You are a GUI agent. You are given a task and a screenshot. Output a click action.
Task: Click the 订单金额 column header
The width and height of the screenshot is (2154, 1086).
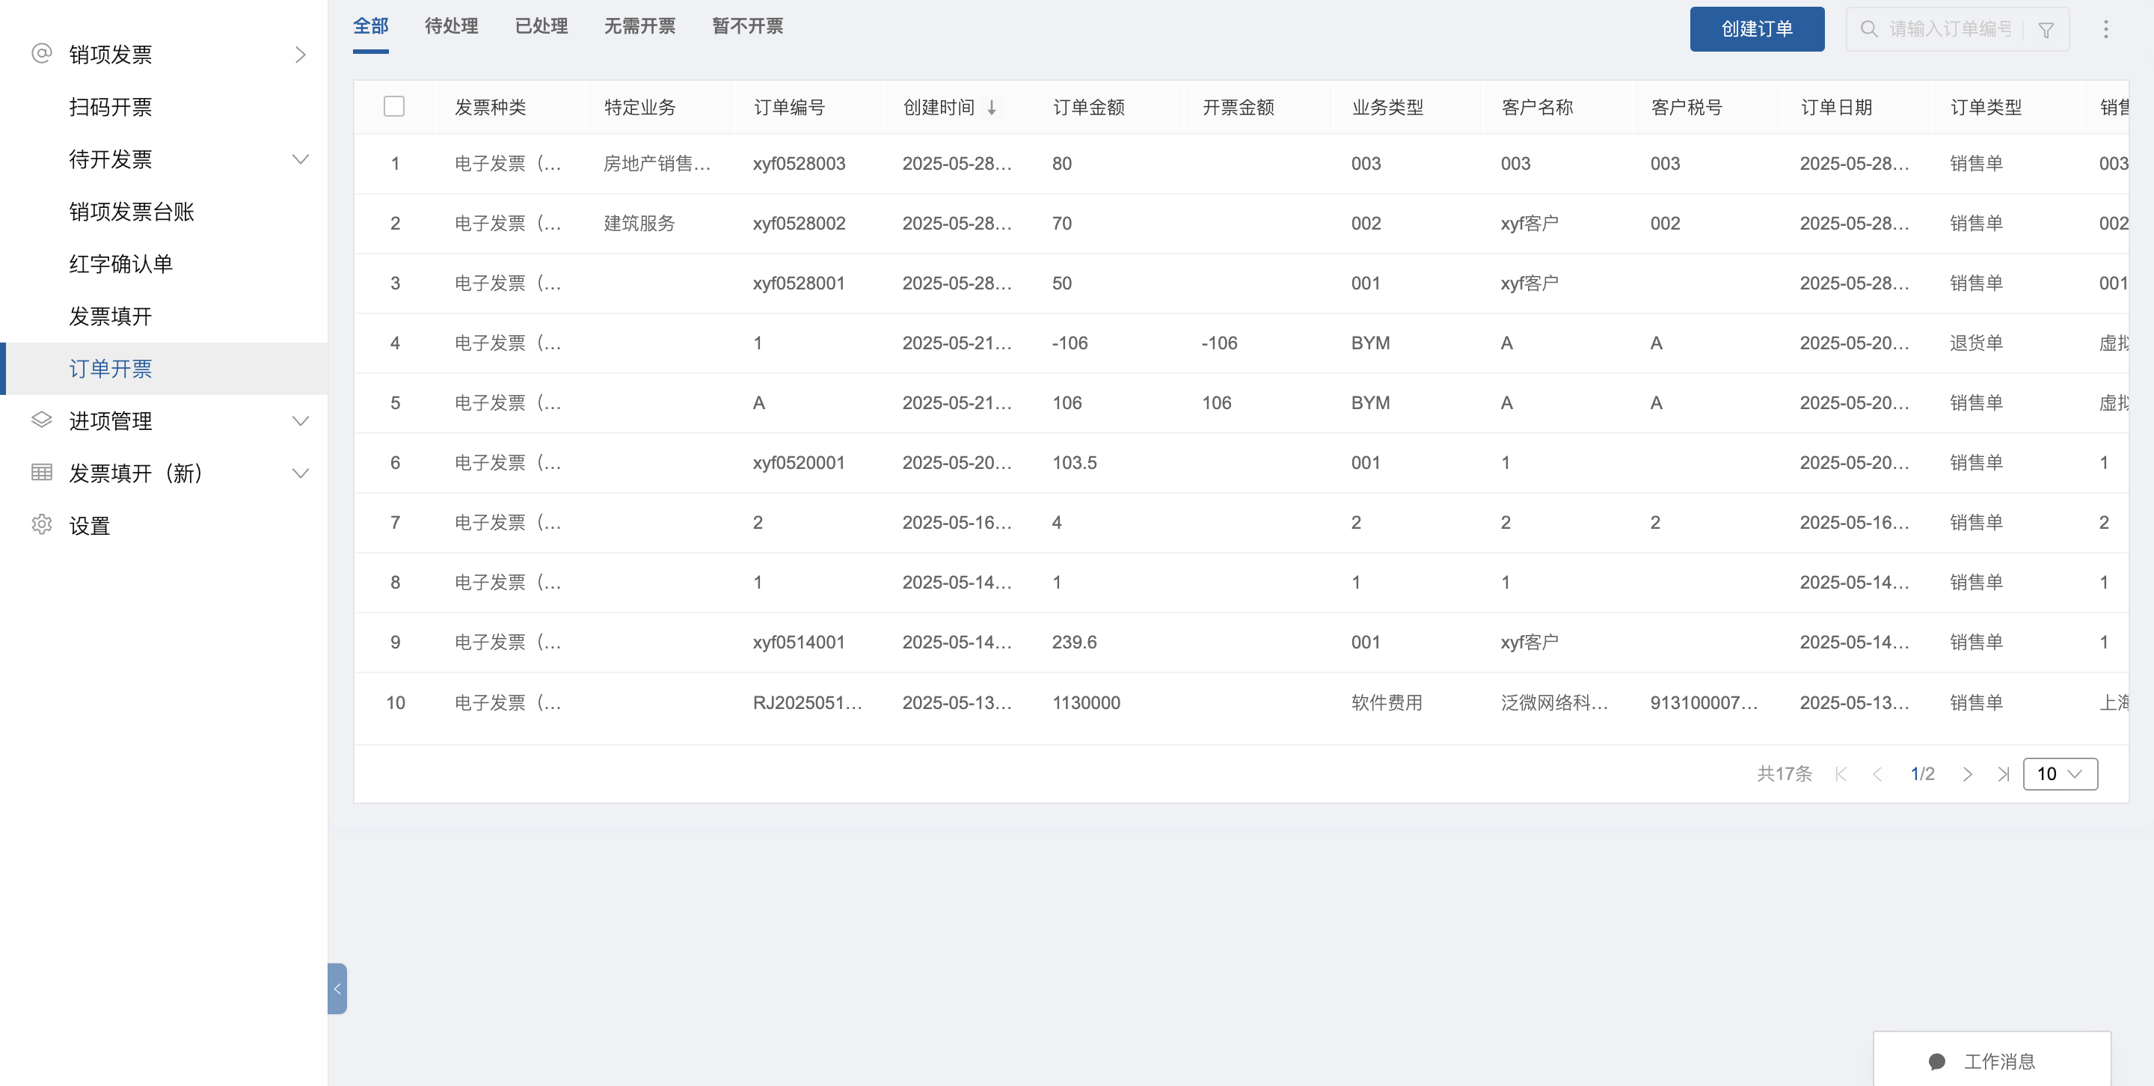(1089, 107)
